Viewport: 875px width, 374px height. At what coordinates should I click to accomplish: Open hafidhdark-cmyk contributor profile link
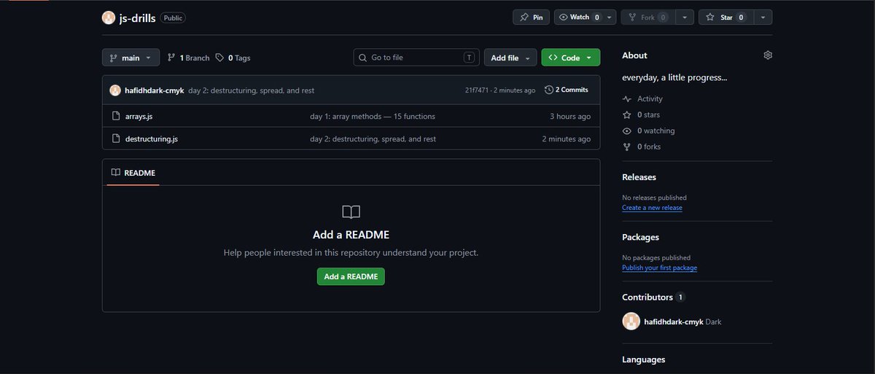674,322
